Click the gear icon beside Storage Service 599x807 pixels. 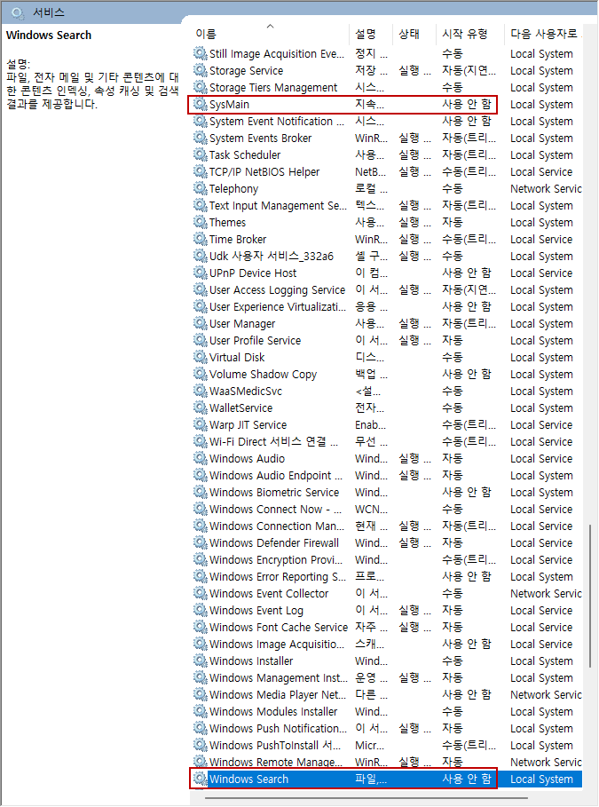click(x=201, y=70)
